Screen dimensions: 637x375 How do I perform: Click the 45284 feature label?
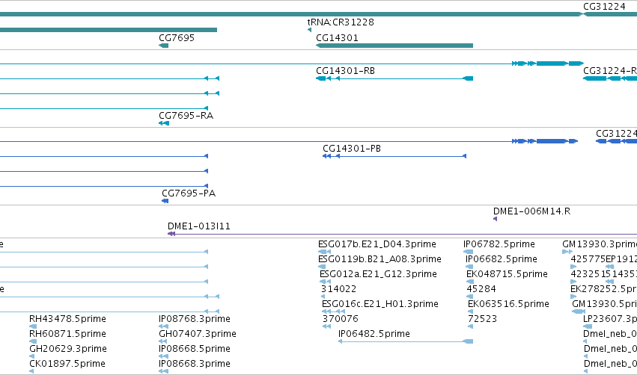click(481, 289)
